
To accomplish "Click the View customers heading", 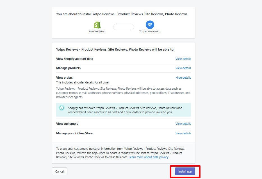I will 67,124.
